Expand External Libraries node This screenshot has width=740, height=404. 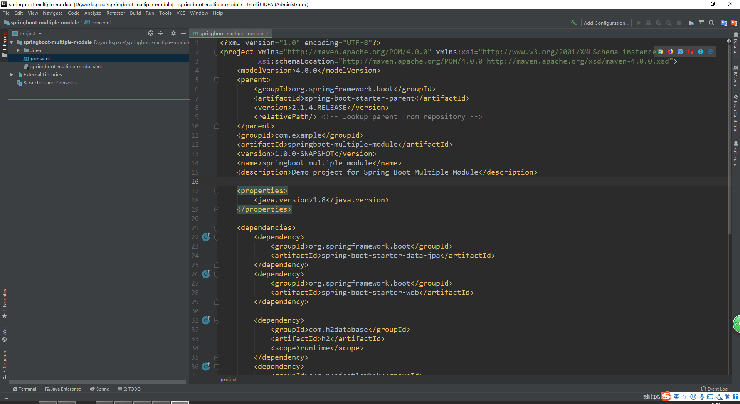pos(12,74)
